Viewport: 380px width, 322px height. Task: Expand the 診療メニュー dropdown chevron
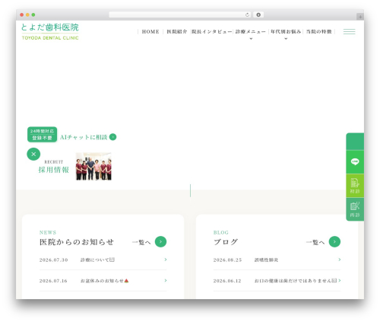click(251, 39)
